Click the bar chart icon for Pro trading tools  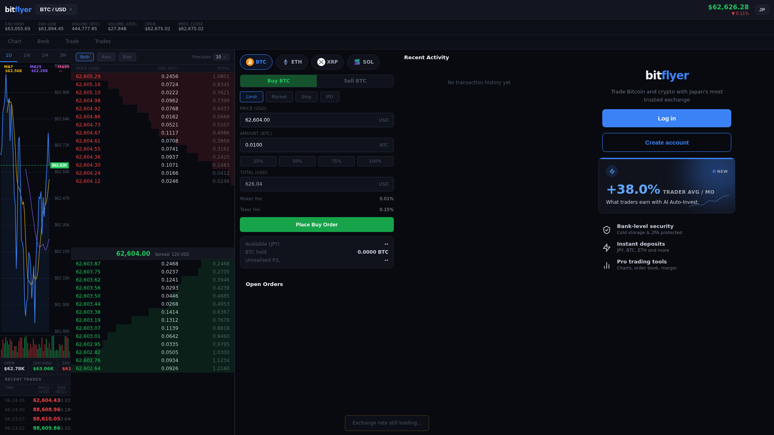coord(607,265)
